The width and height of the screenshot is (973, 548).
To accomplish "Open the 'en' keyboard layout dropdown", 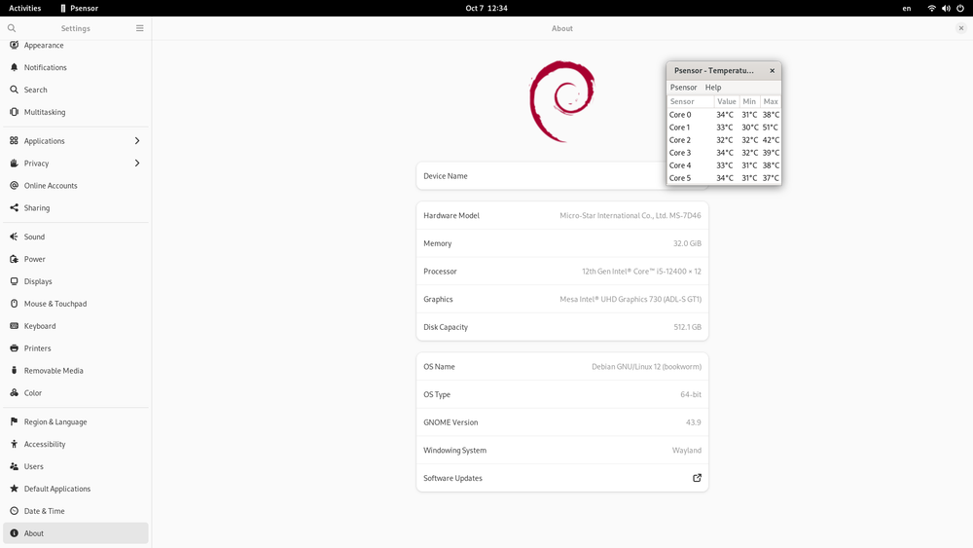I will [907, 8].
